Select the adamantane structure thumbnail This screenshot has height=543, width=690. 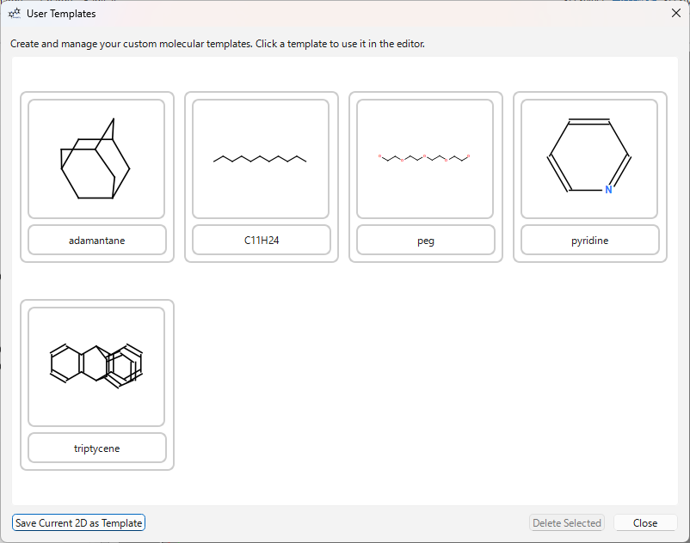[96, 159]
